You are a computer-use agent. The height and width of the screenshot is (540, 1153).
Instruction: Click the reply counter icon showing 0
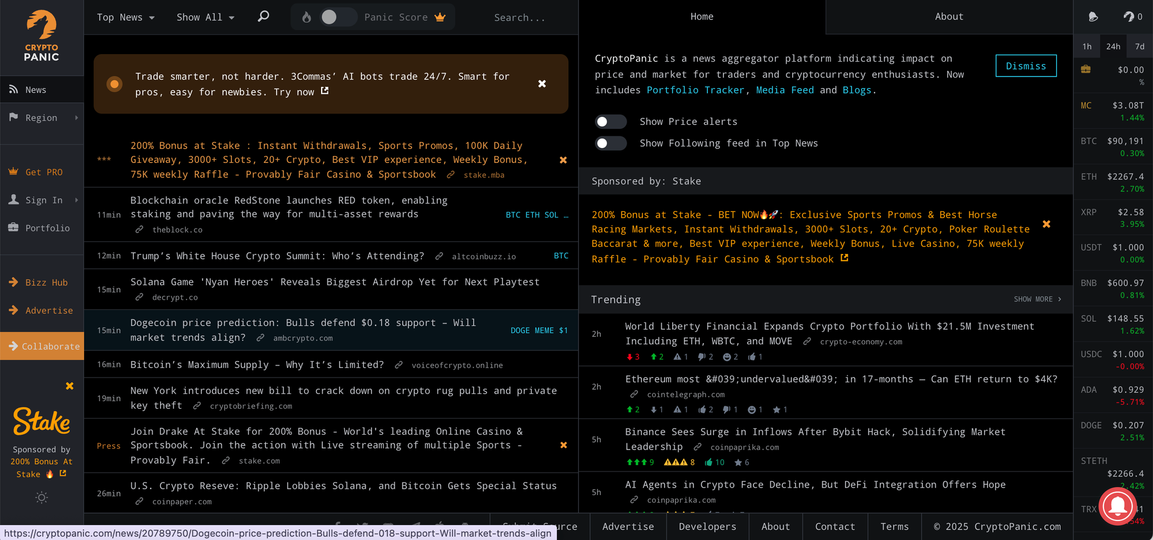(x=1133, y=17)
